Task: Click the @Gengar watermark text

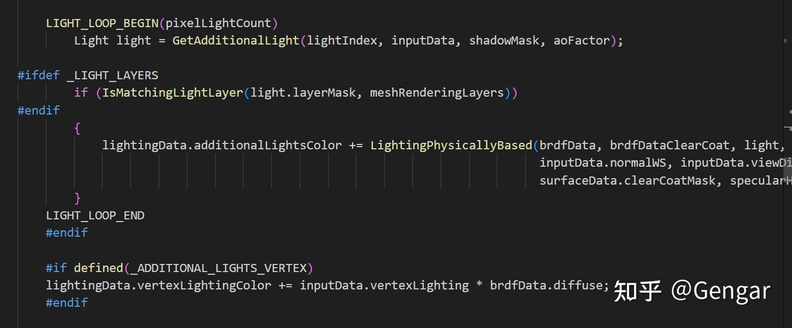Action: click(721, 291)
